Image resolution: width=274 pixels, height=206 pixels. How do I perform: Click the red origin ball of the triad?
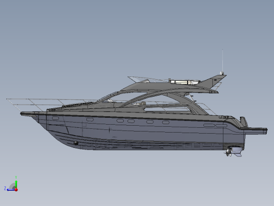16,190
